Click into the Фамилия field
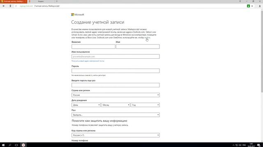 point(93,47)
